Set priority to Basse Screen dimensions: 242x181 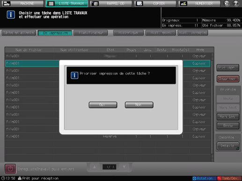click(228, 125)
